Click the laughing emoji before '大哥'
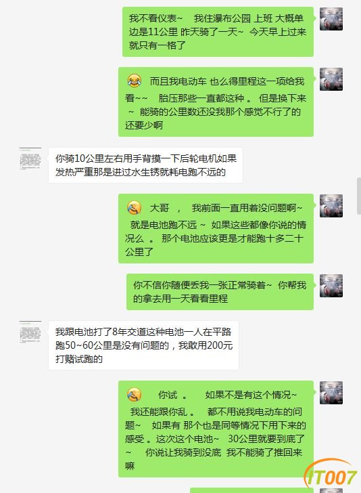Screen dimensions: 361x493 click(134, 208)
